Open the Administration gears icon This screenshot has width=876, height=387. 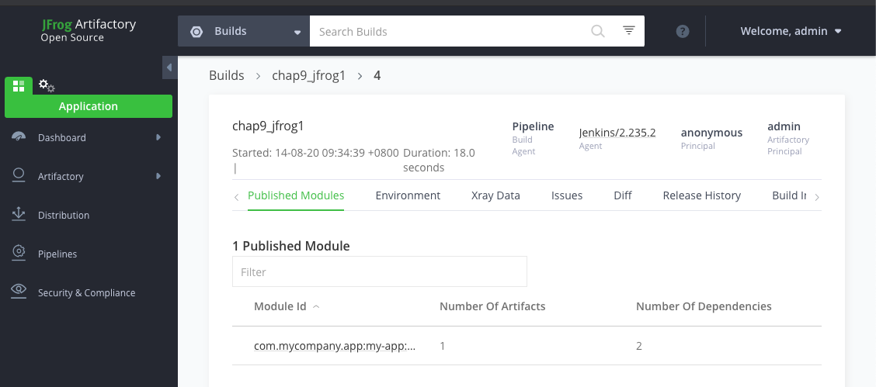pos(47,85)
